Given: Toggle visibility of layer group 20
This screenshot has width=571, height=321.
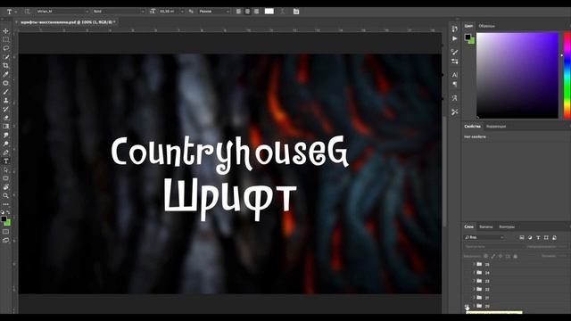Looking at the screenshot, I should point(467,306).
